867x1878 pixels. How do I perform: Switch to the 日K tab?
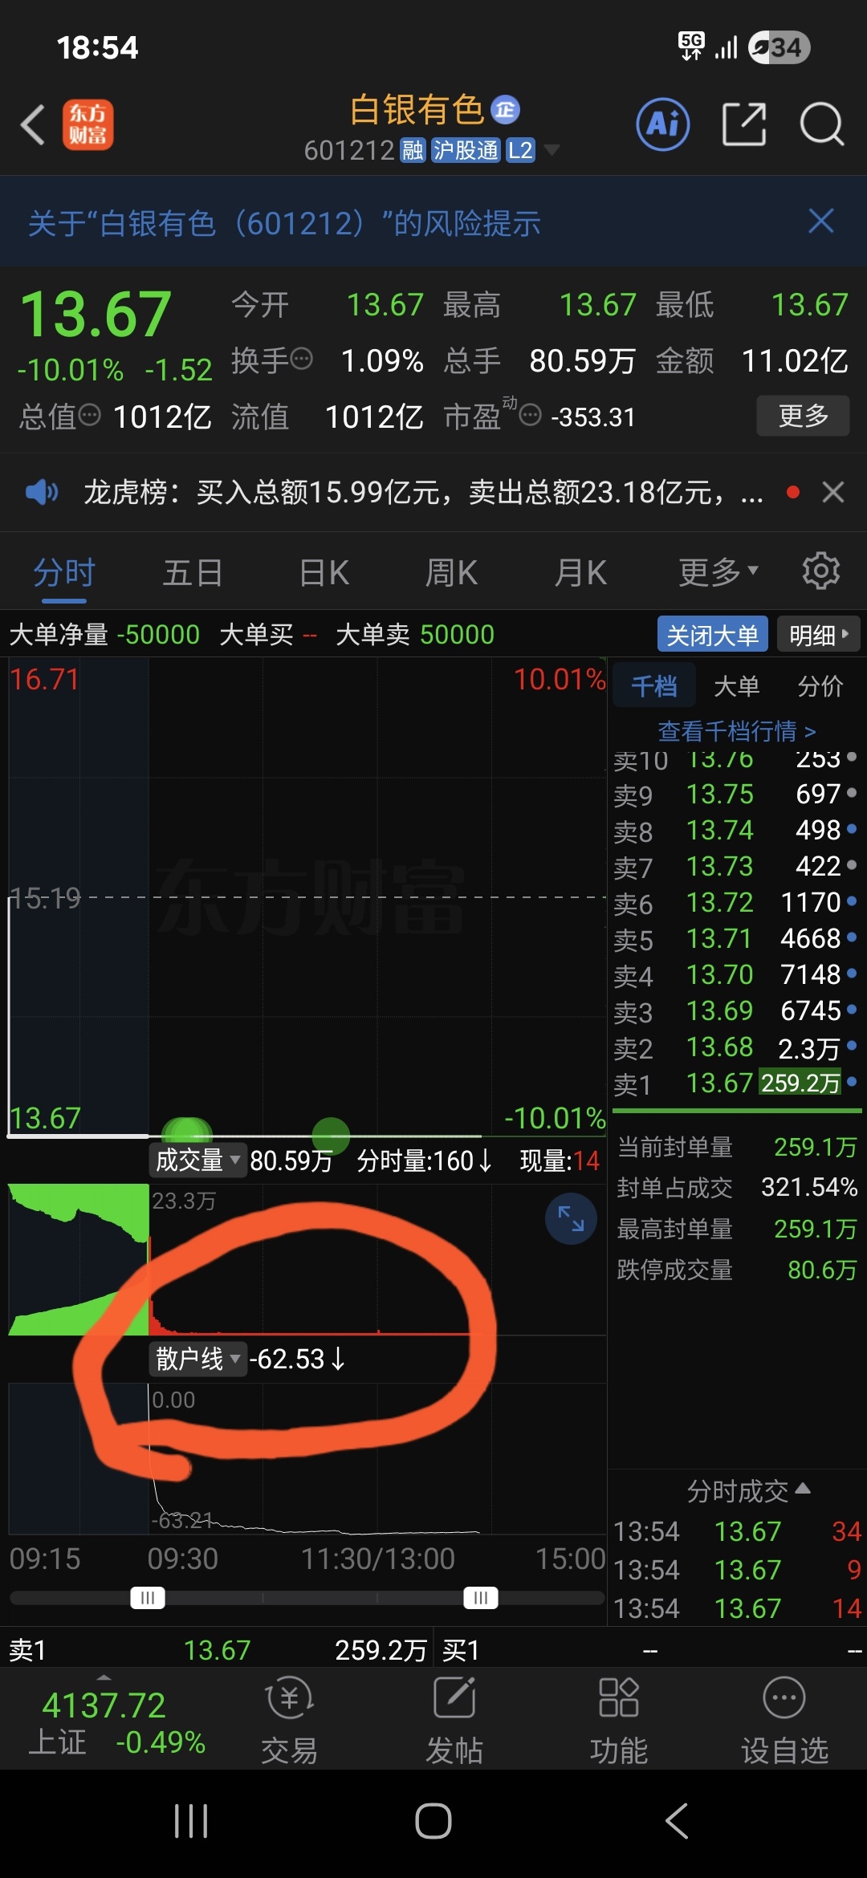tap(324, 573)
